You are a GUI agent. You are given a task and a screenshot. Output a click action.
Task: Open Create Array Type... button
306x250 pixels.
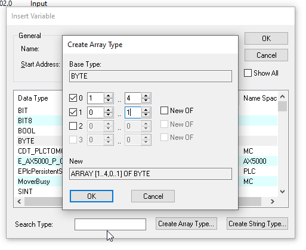point(186,224)
